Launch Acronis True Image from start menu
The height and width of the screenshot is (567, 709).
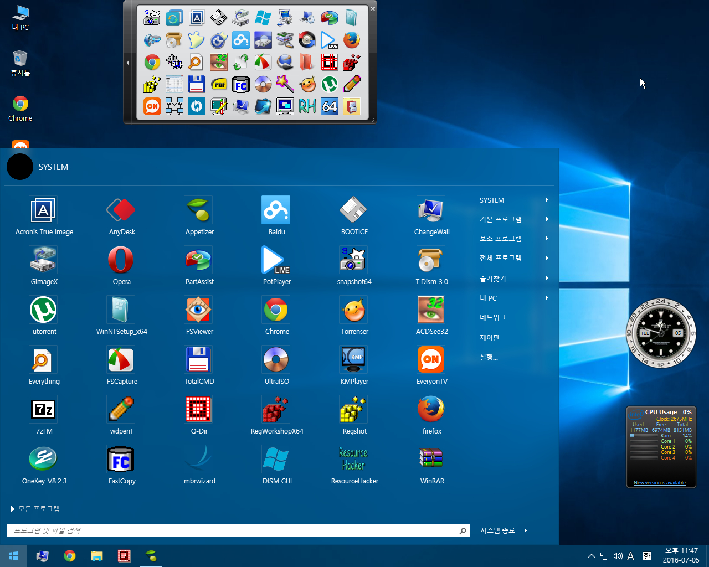[44, 216]
